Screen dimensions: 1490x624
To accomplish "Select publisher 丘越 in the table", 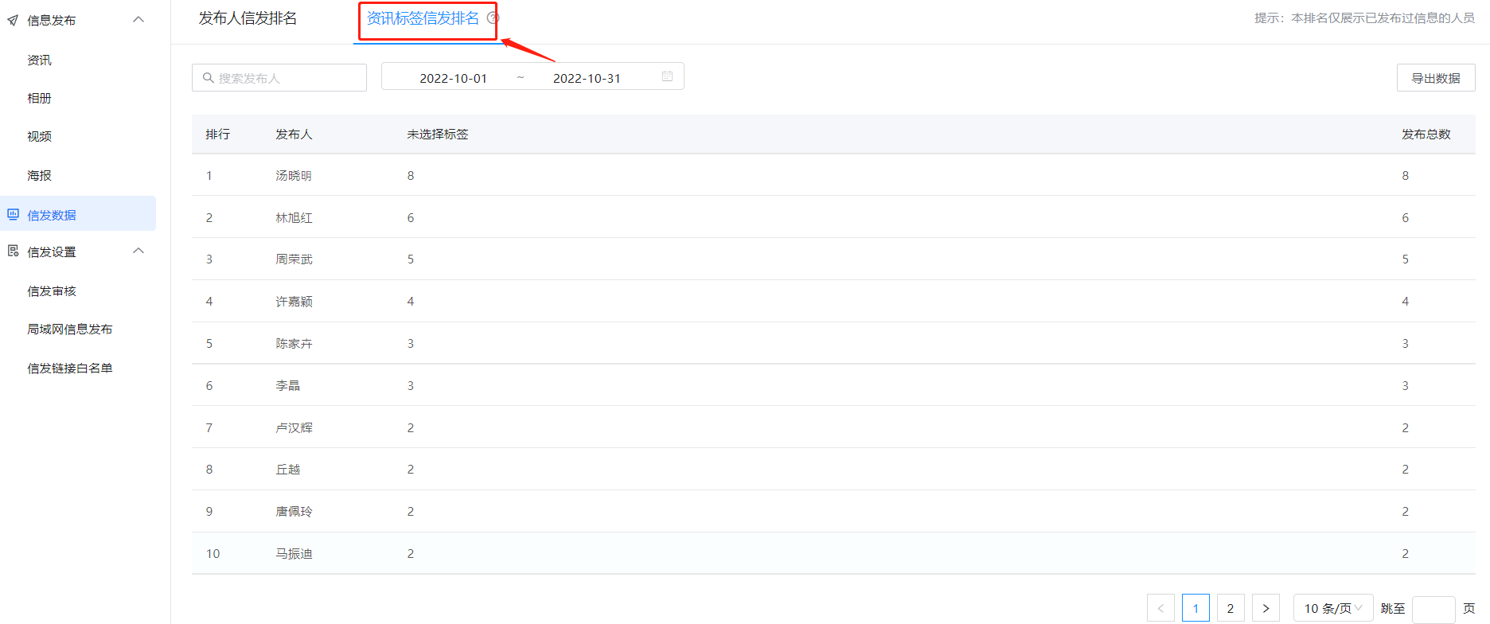I will pos(287,469).
